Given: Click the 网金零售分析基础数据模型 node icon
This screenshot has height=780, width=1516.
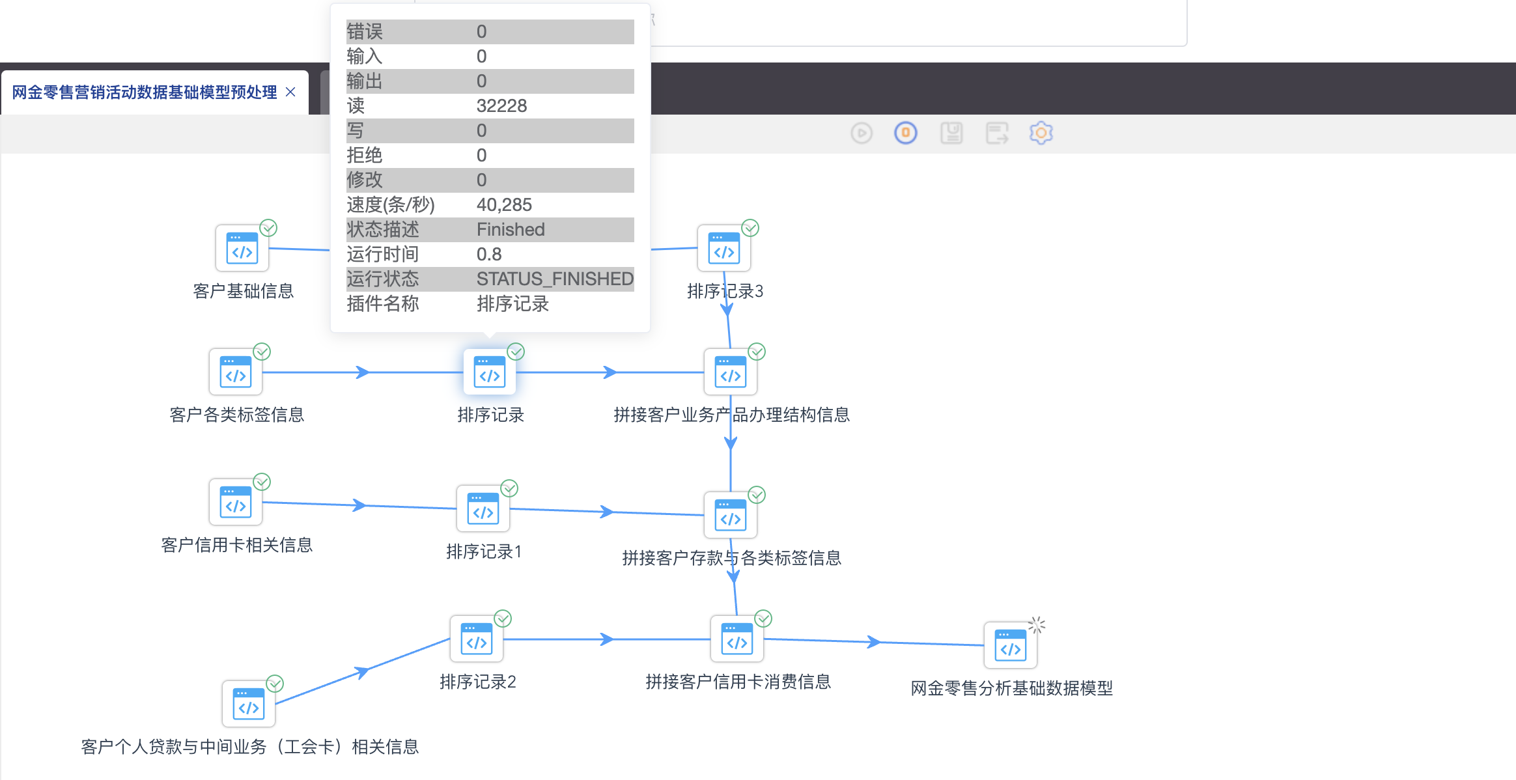Looking at the screenshot, I should [1011, 645].
